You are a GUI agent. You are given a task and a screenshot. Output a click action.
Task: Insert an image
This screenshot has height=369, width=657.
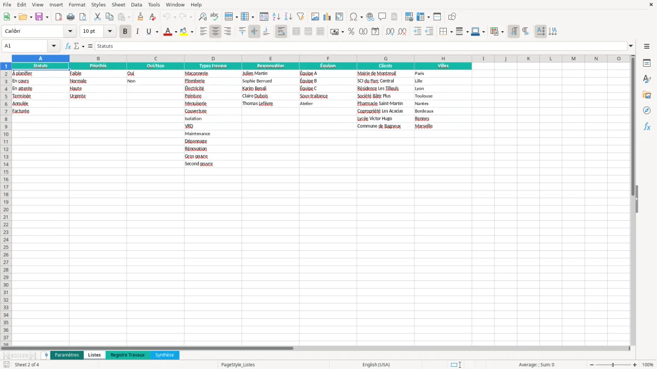click(315, 16)
